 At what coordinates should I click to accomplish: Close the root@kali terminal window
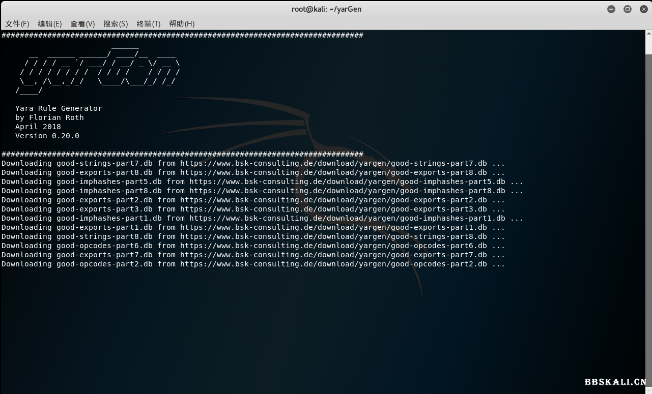[x=643, y=9]
